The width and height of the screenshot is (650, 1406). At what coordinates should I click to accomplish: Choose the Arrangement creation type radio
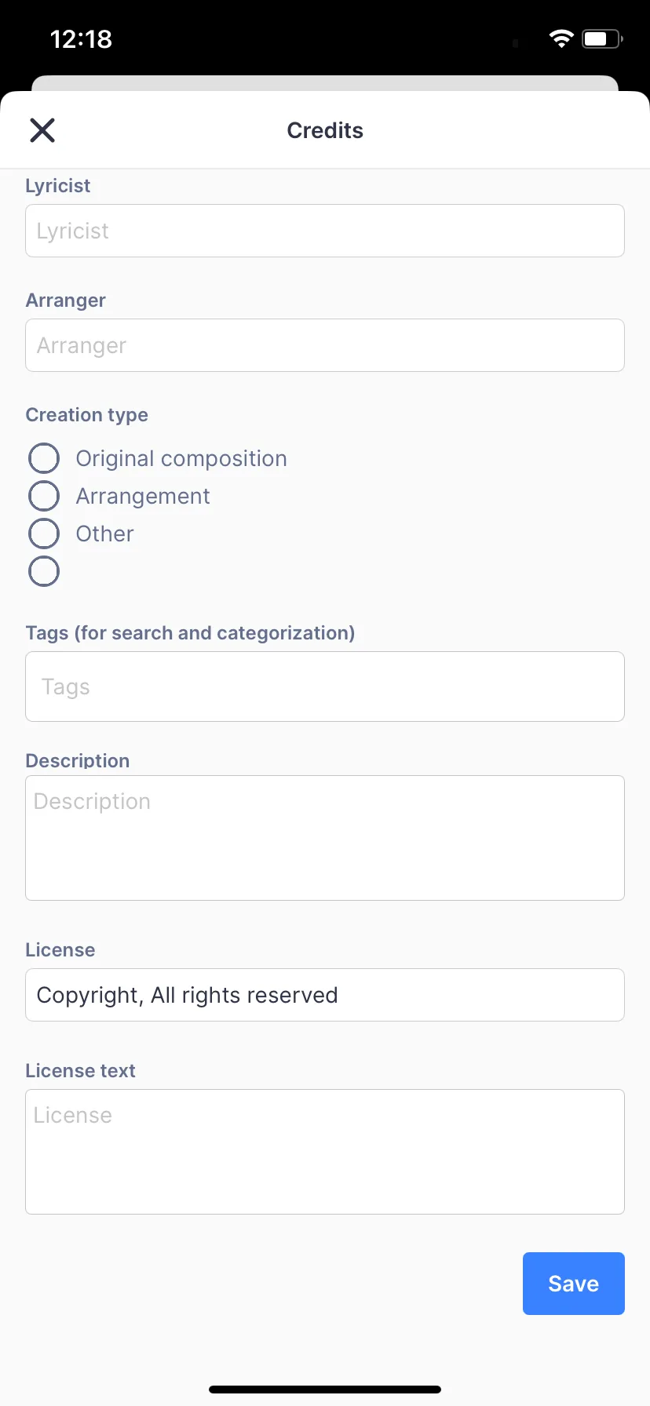pos(44,496)
